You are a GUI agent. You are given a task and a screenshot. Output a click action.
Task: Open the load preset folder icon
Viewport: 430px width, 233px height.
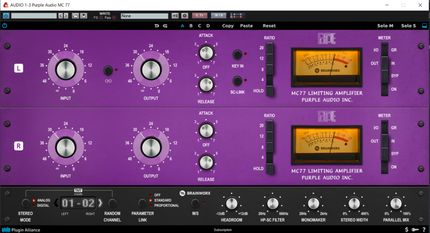(x=75, y=16)
